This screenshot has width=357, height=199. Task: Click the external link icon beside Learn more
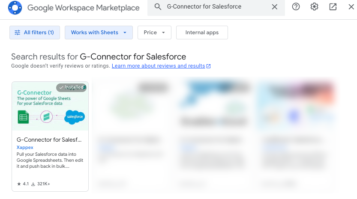click(x=209, y=66)
